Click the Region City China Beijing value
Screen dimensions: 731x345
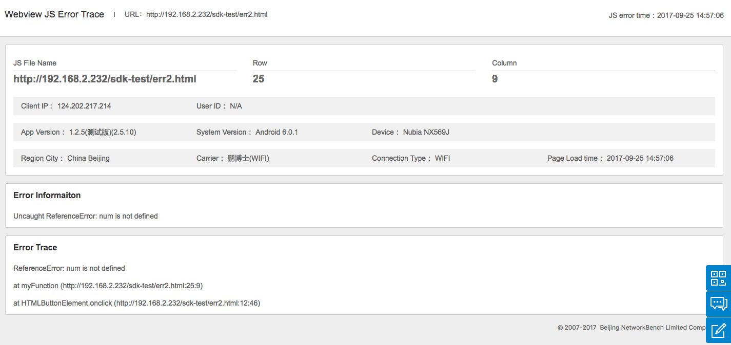(x=88, y=158)
